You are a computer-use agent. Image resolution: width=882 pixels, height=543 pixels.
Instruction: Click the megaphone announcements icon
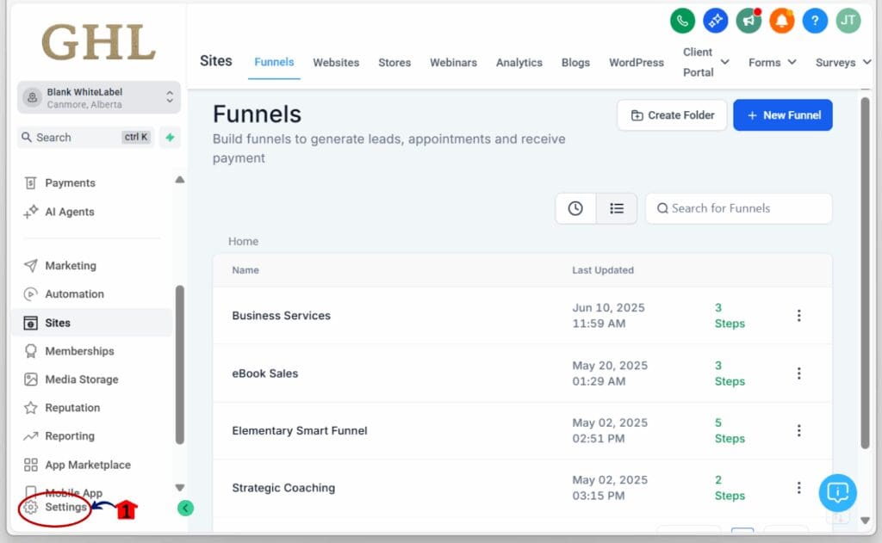749,21
